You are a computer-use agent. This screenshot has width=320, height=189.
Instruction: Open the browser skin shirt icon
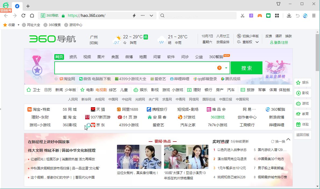pyautogui.click(x=278, y=4)
